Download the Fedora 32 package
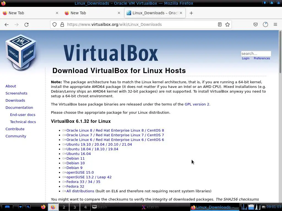This screenshot has width=282, height=211. (75, 187)
